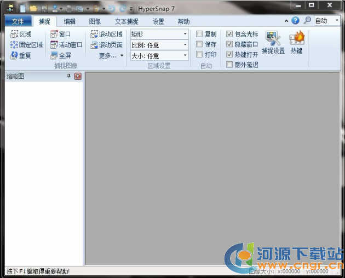Click inside the gray image canvas area
This screenshot has height=278, width=345.
[x=212, y=169]
